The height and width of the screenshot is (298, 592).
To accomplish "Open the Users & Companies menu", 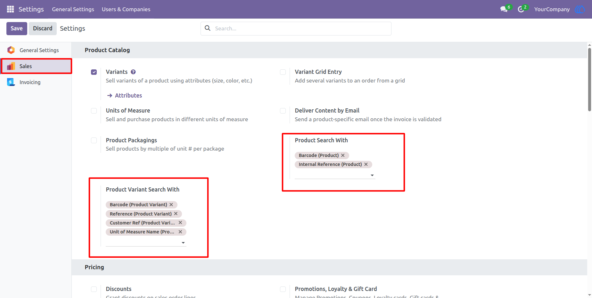I will 126,9.
